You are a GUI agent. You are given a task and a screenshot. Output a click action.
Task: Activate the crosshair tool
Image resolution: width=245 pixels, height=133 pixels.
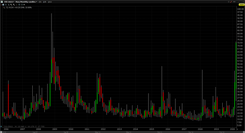pos(17,5)
